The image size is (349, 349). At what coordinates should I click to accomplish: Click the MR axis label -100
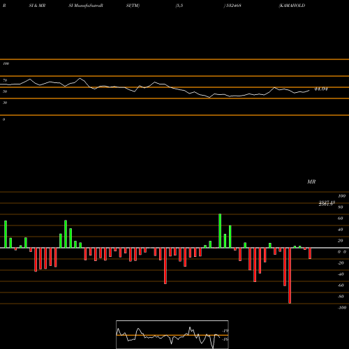click(x=341, y=308)
